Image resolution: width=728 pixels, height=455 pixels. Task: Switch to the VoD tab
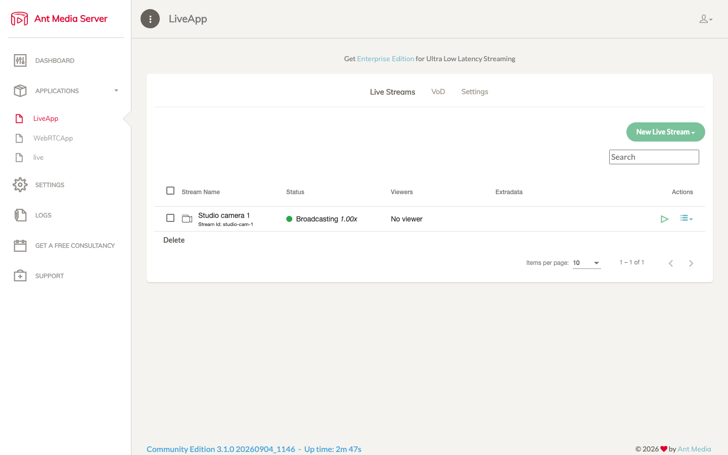point(438,92)
